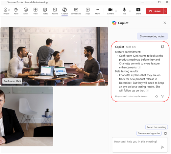Raise your hand in the meeting

(16, 11)
